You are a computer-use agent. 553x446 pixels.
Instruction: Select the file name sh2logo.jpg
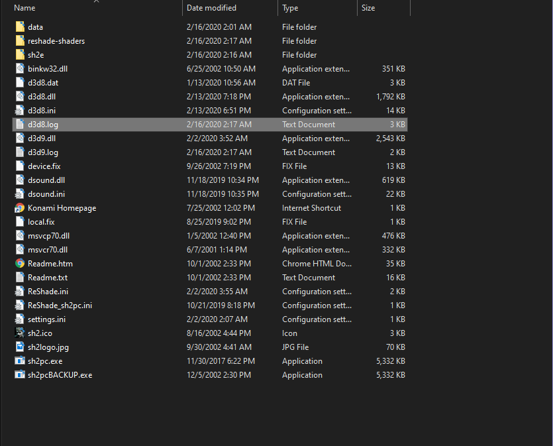pos(48,347)
